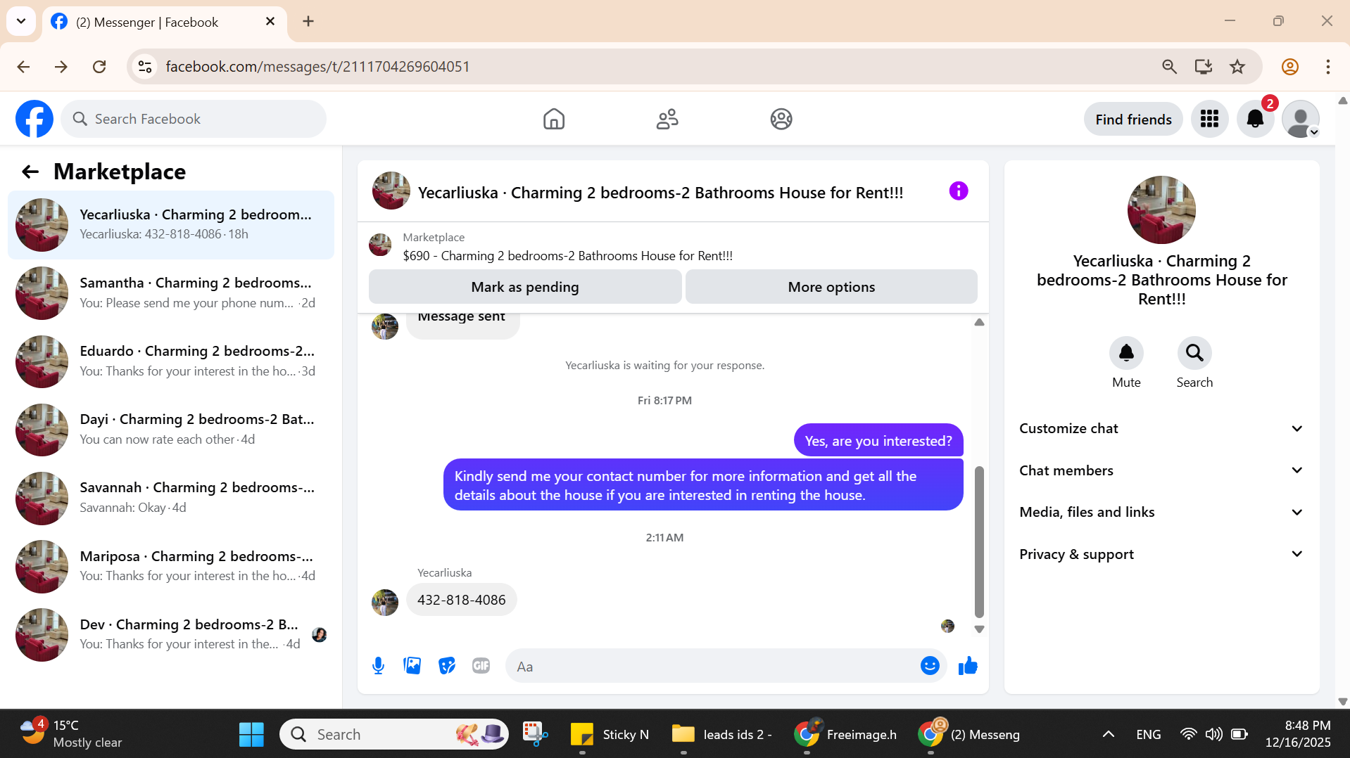The width and height of the screenshot is (1350, 758).
Task: Choose a GIF
Action: [x=481, y=666]
